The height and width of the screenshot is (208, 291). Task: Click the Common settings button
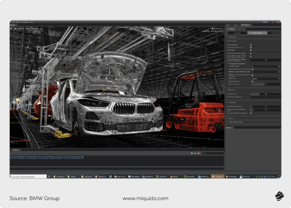click(237, 33)
